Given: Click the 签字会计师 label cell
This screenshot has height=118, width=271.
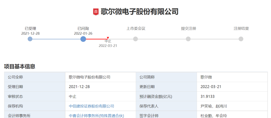Looking at the screenshot, I should tap(166, 114).
